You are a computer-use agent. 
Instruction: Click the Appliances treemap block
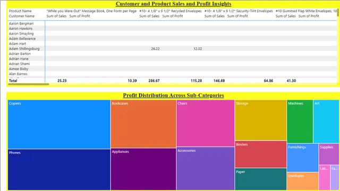click(x=143, y=169)
